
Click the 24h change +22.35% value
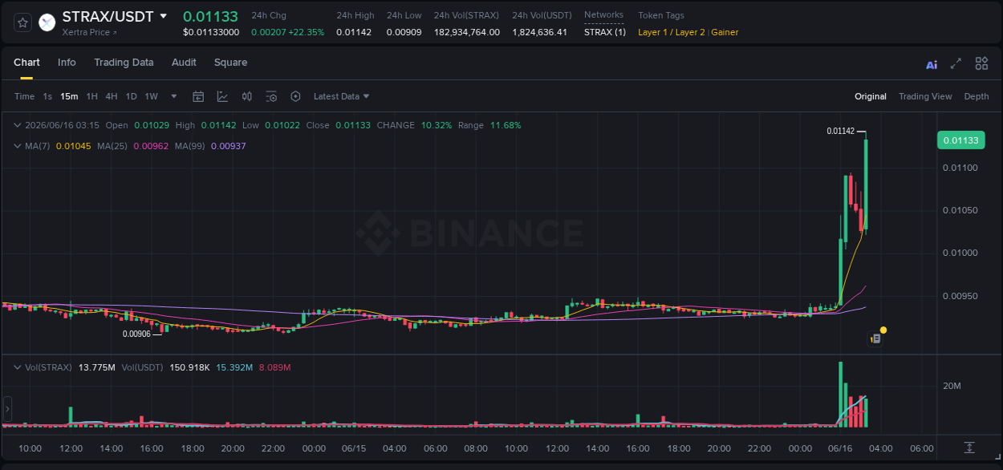point(306,32)
